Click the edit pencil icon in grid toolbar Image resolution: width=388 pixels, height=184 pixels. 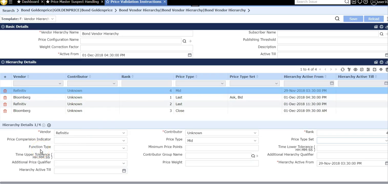pyautogui.click(x=375, y=70)
